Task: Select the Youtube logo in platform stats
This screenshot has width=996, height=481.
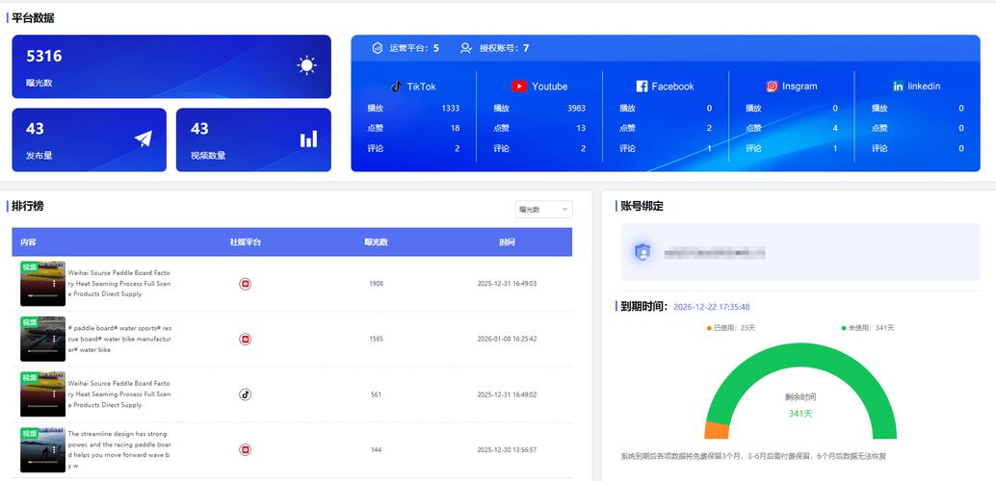Action: coord(519,87)
